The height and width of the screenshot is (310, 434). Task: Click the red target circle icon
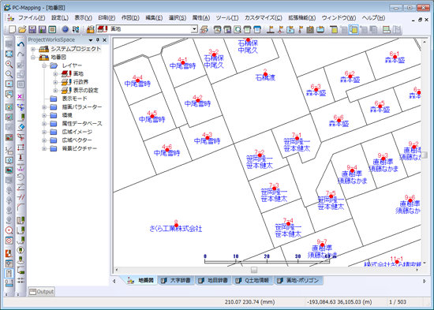click(9, 230)
